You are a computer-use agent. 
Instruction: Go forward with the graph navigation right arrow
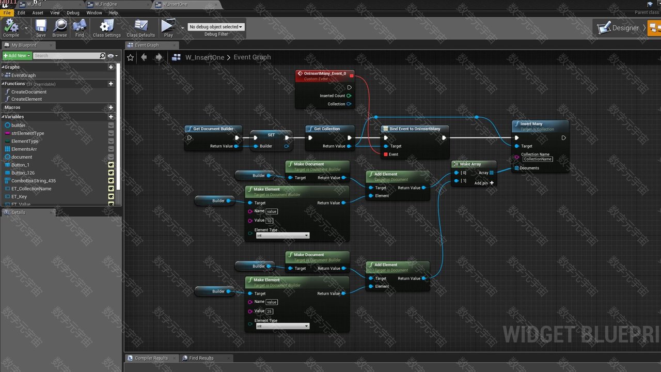click(x=159, y=57)
